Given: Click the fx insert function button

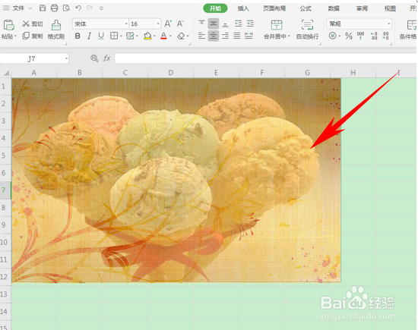Looking at the screenshot, I should pyautogui.click(x=107, y=58).
